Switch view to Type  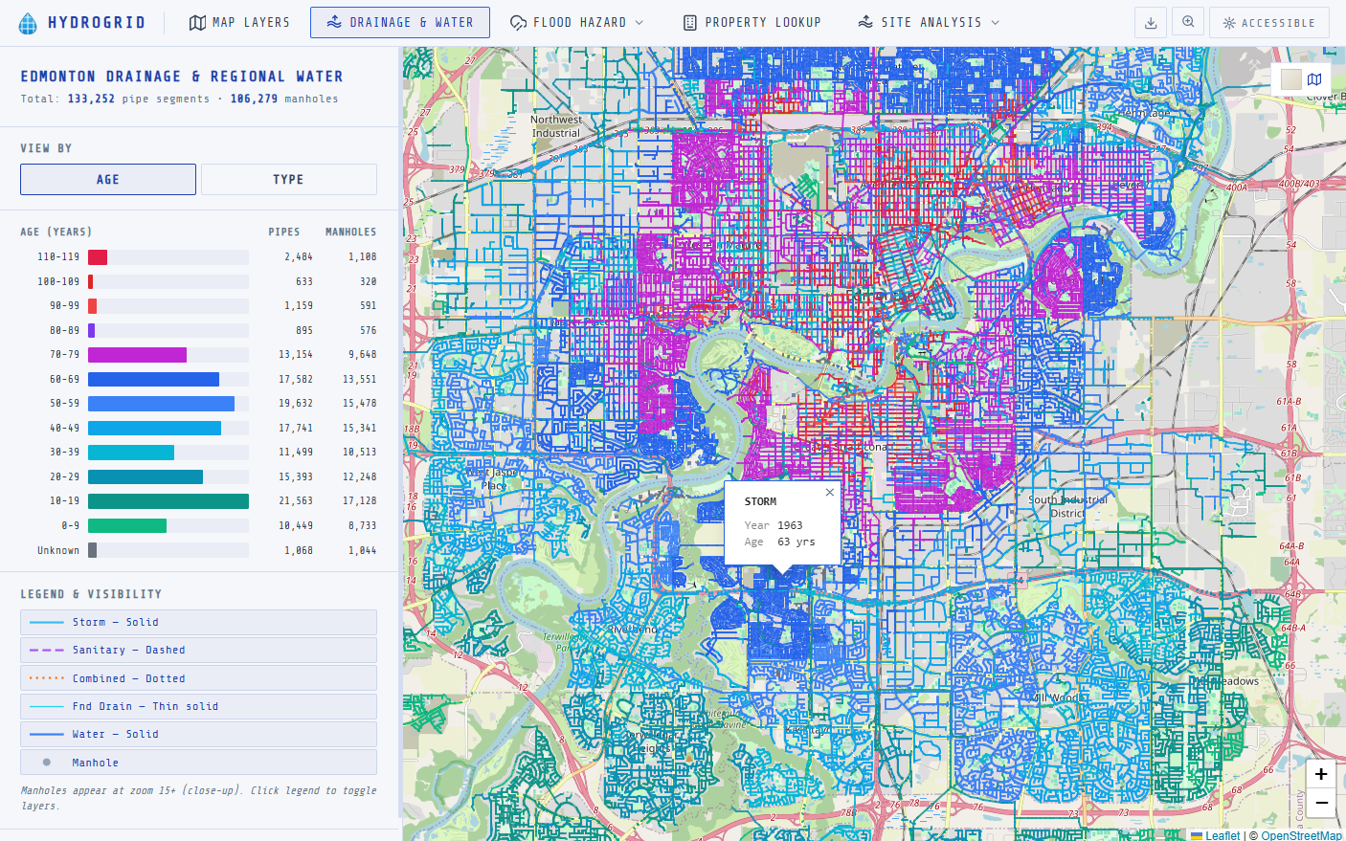289,179
